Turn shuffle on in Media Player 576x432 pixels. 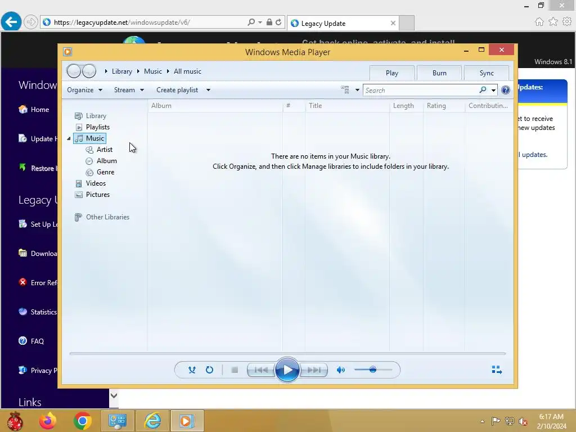192,370
